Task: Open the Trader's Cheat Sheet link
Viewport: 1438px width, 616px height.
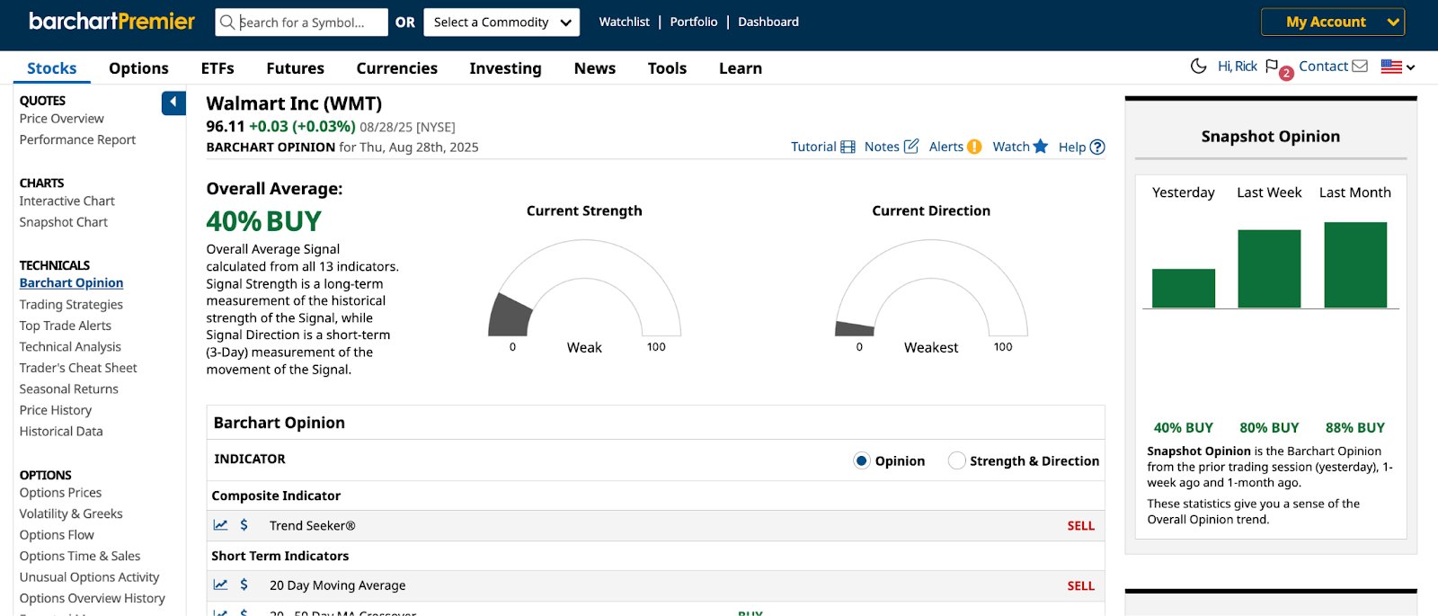Action: 78,368
